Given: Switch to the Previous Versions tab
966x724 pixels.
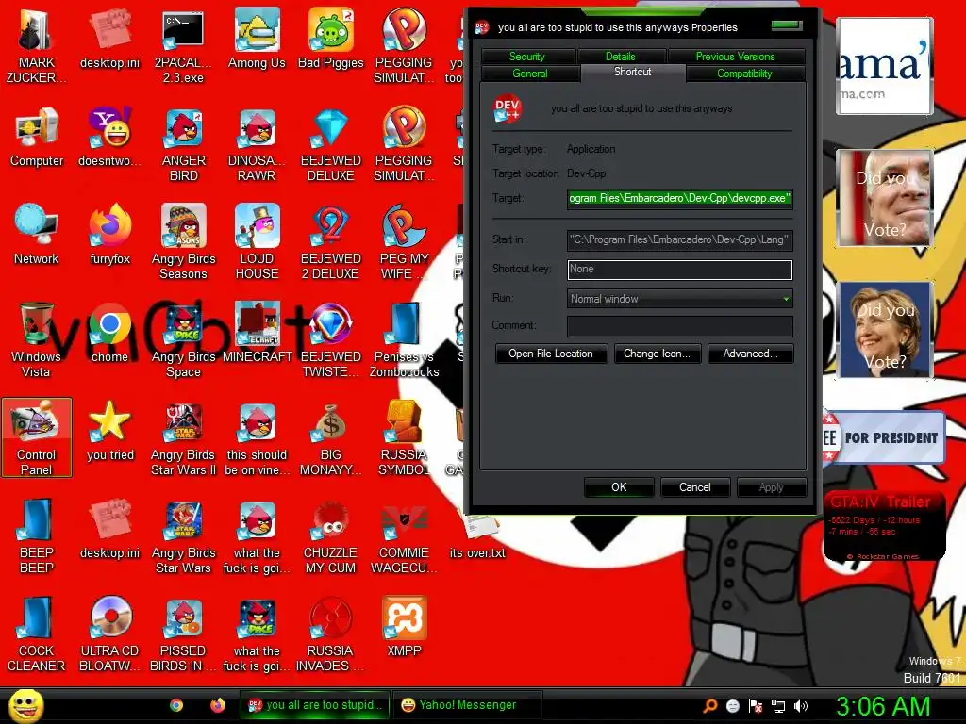Looking at the screenshot, I should 735,56.
